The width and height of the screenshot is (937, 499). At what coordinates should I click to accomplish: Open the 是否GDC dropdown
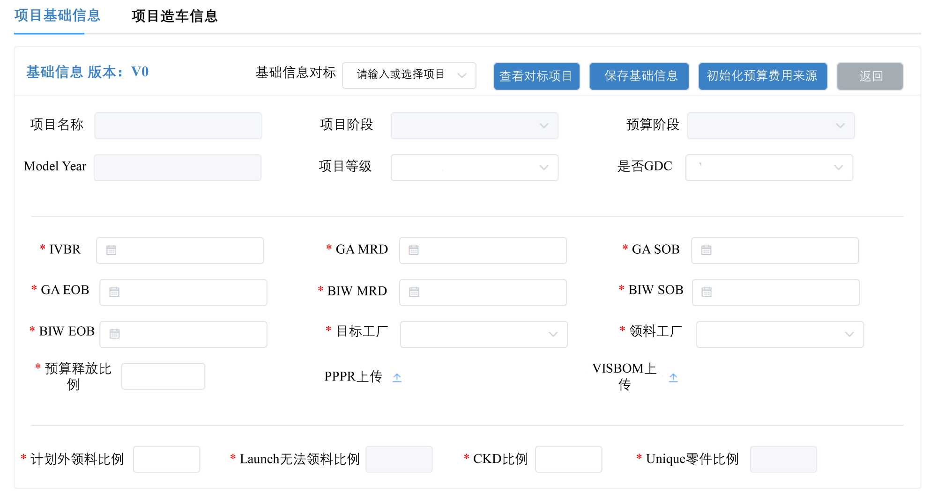click(769, 168)
